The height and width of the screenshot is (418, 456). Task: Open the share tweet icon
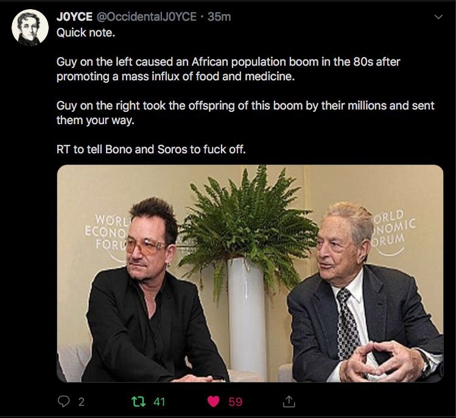(290, 401)
